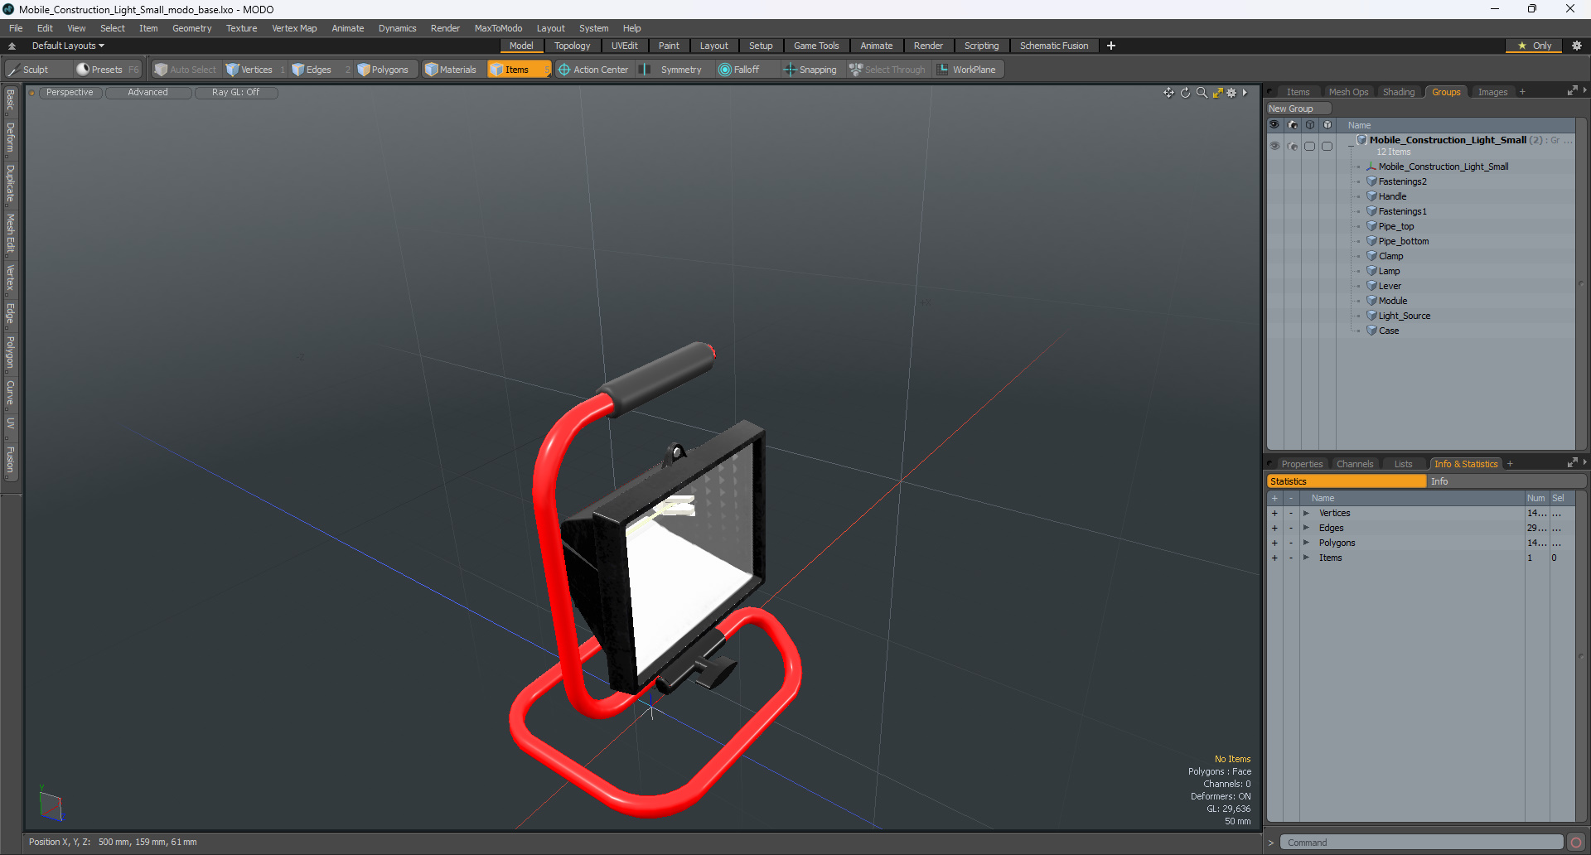Open the Geometry menu
Viewport: 1591px width, 855px height.
point(191,28)
